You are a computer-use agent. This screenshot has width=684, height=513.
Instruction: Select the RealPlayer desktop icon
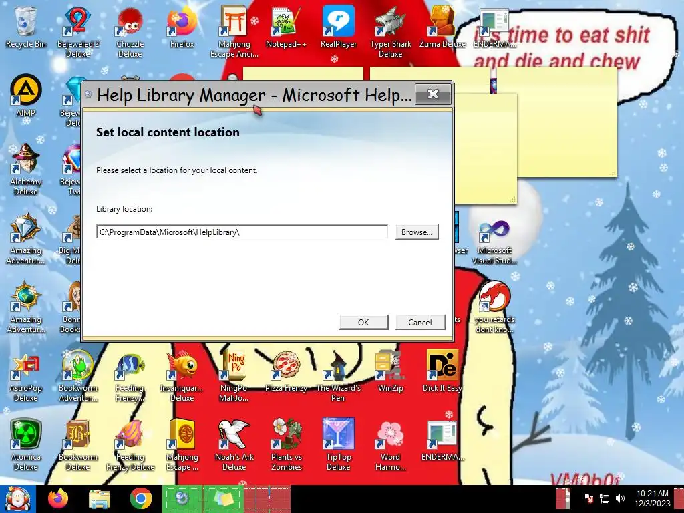click(338, 27)
